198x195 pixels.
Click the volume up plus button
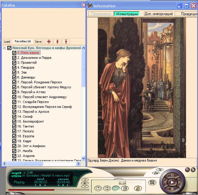(x=86, y=180)
